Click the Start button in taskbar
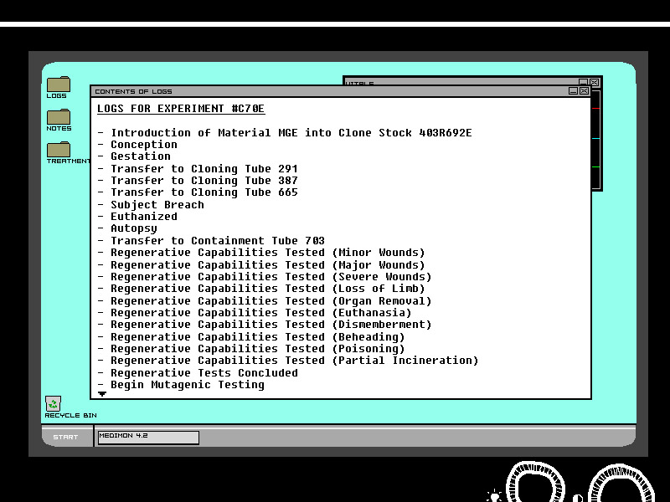 tap(66, 437)
